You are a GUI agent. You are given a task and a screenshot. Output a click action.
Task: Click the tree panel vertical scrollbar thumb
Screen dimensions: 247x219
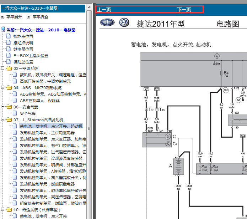click(x=89, y=114)
